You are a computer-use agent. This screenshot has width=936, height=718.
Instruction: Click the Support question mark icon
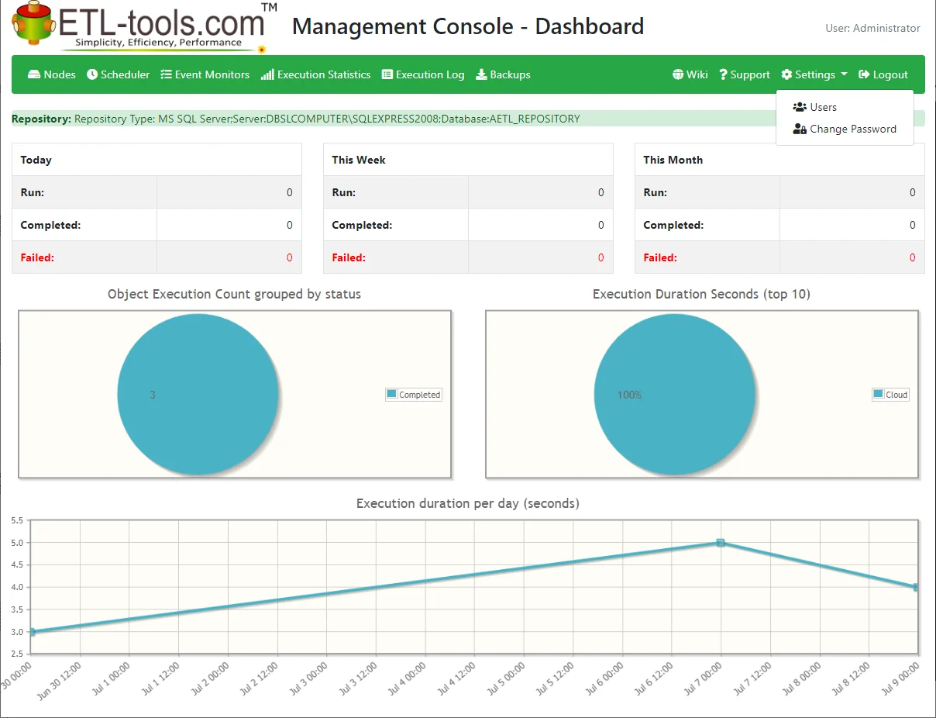[723, 74]
